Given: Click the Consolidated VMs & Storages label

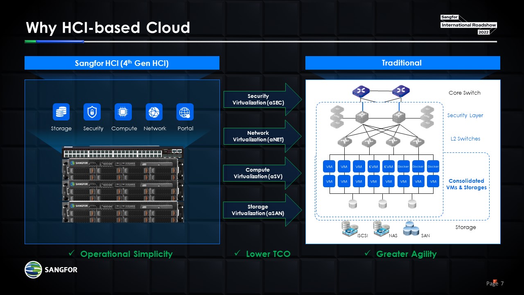Looking at the screenshot, I should point(466,184).
